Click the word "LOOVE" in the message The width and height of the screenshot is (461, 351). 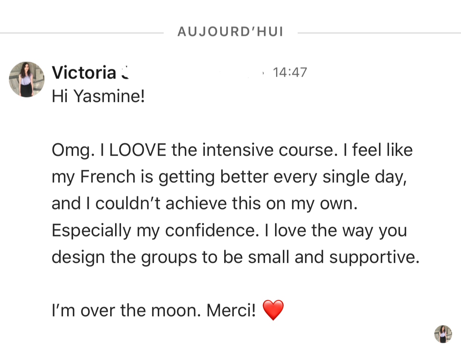coord(137,150)
